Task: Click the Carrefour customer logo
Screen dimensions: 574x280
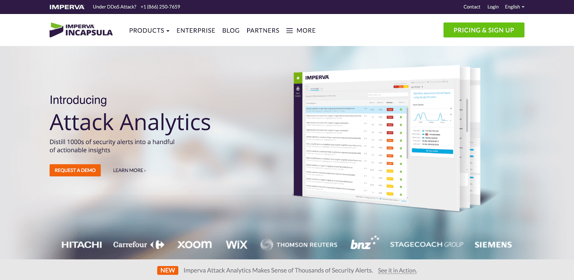Action: click(138, 245)
